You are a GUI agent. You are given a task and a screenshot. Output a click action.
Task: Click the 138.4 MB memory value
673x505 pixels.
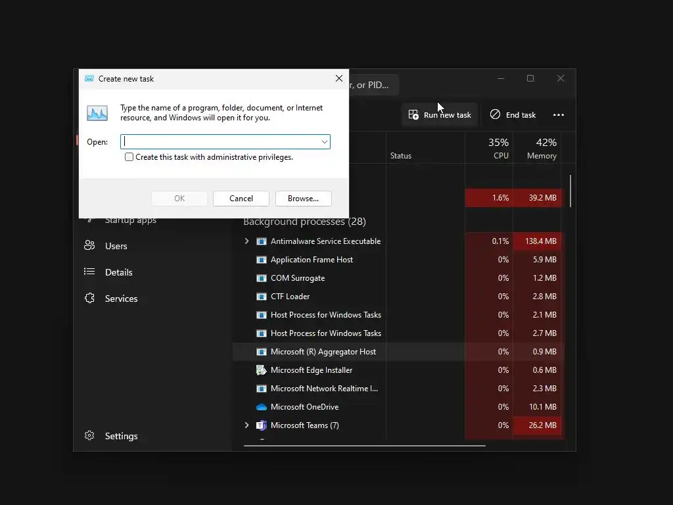(x=540, y=241)
